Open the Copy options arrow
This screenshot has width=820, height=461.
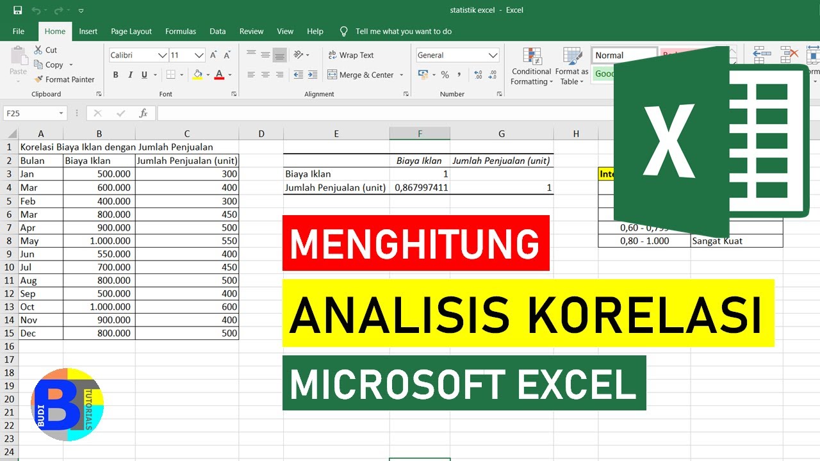(70, 65)
